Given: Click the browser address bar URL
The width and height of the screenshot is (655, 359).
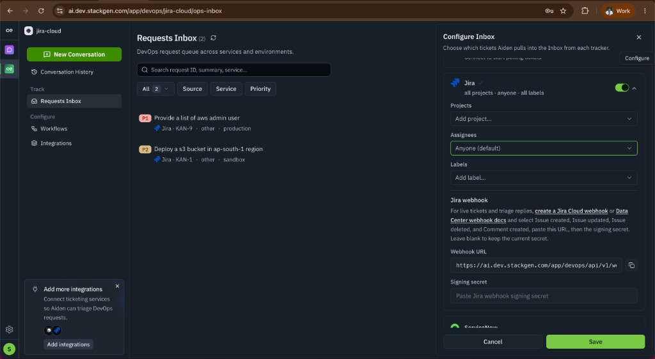Looking at the screenshot, I should [x=145, y=11].
